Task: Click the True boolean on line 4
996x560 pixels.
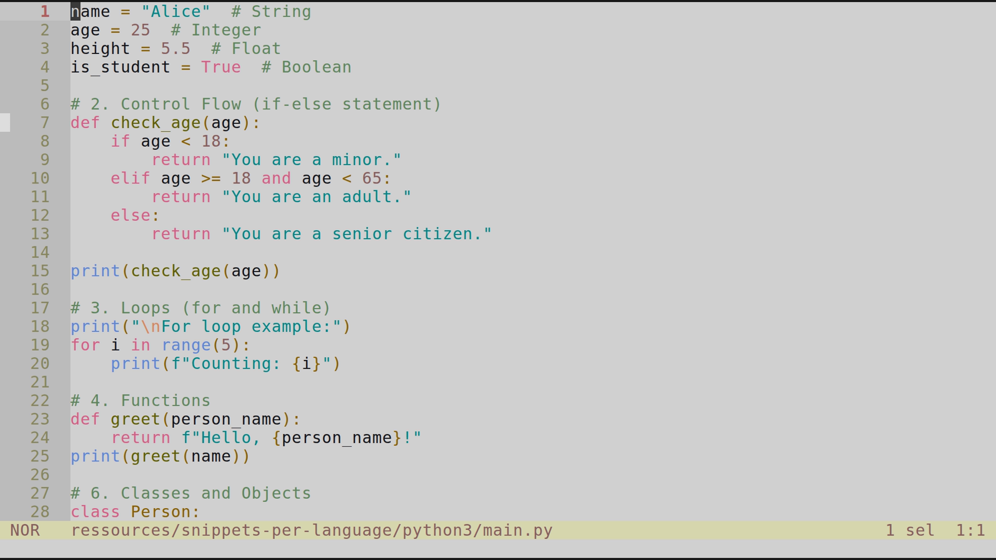Action: [221, 67]
